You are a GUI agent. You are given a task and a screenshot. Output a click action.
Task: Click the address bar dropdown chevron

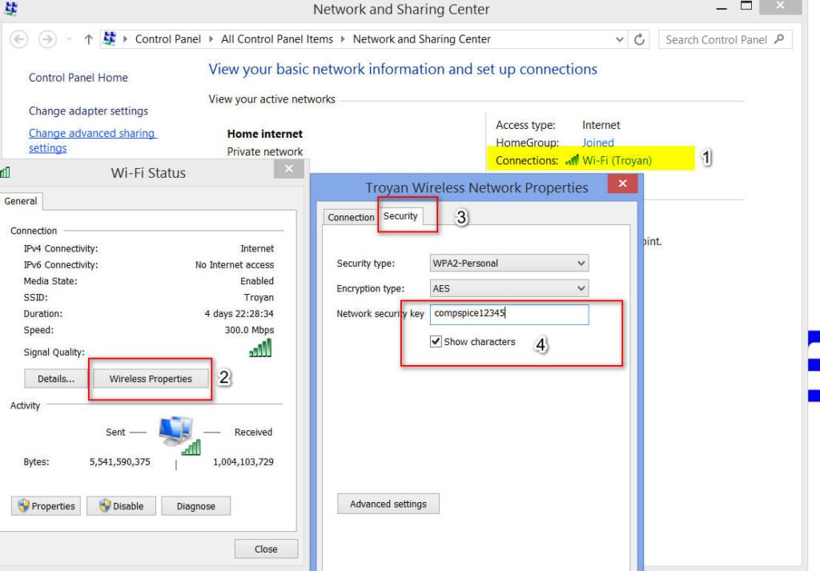619,38
